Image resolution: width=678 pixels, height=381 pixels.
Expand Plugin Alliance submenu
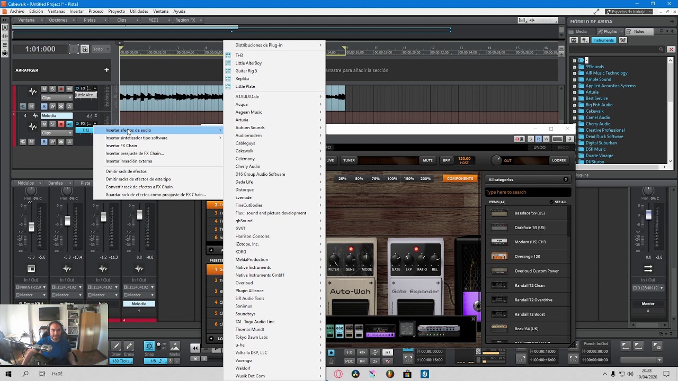point(274,291)
